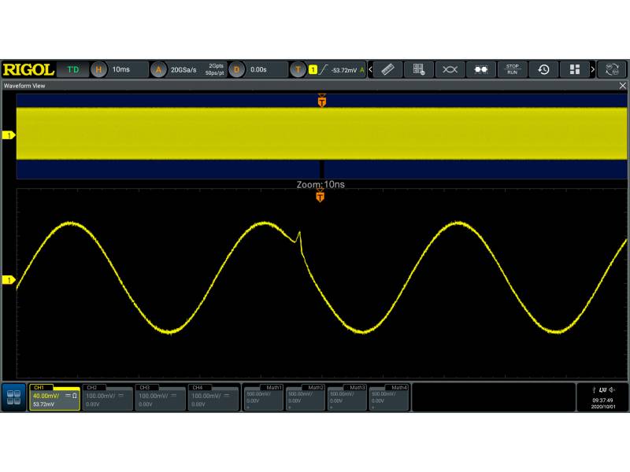Click the touch gesture icon at top right
630x472 pixels.
tap(612, 70)
